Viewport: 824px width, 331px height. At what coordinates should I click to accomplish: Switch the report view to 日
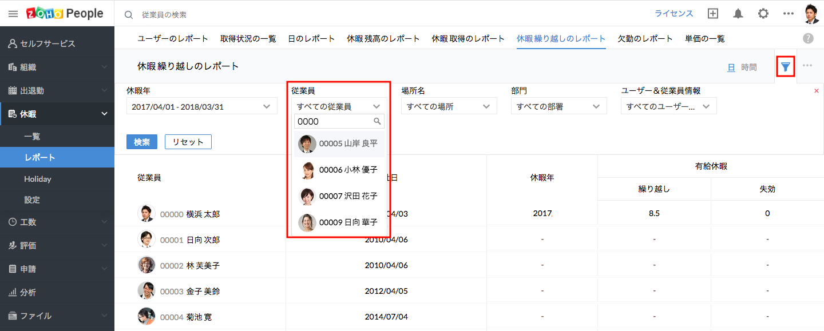[x=731, y=67]
